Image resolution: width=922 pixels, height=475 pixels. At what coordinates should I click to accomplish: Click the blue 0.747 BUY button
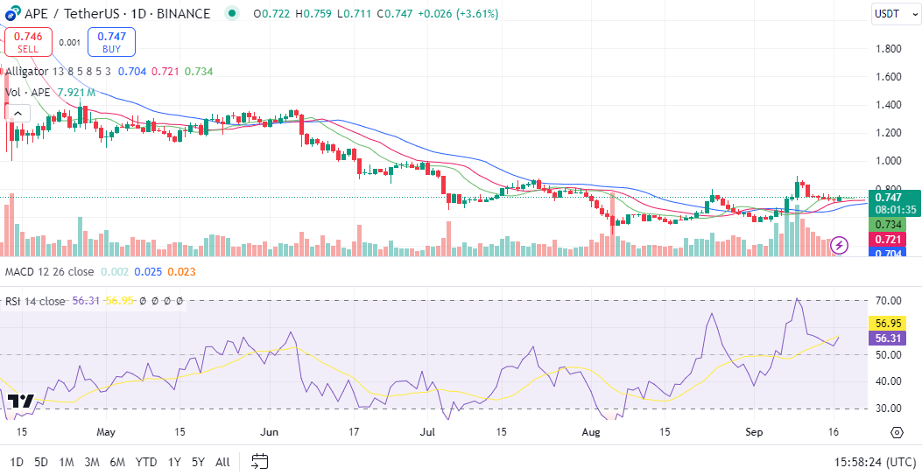[x=112, y=42]
